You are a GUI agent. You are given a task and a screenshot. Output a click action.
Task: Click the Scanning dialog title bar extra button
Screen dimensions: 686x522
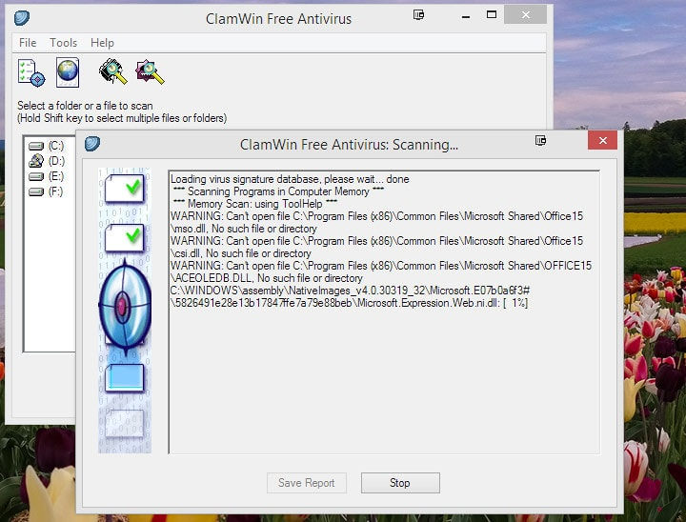tap(541, 140)
